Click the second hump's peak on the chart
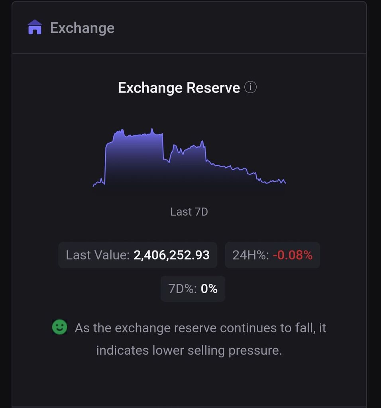 (202, 141)
